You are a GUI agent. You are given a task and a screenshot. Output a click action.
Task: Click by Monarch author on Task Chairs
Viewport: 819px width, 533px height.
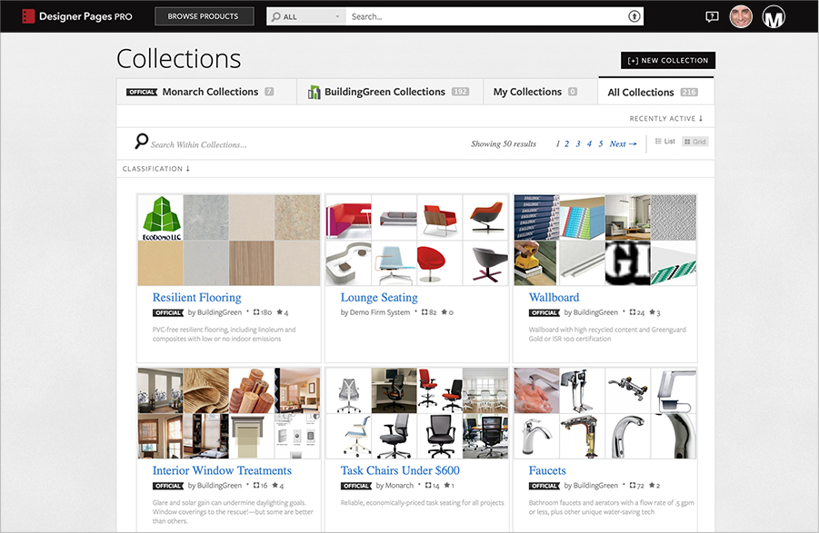point(395,486)
